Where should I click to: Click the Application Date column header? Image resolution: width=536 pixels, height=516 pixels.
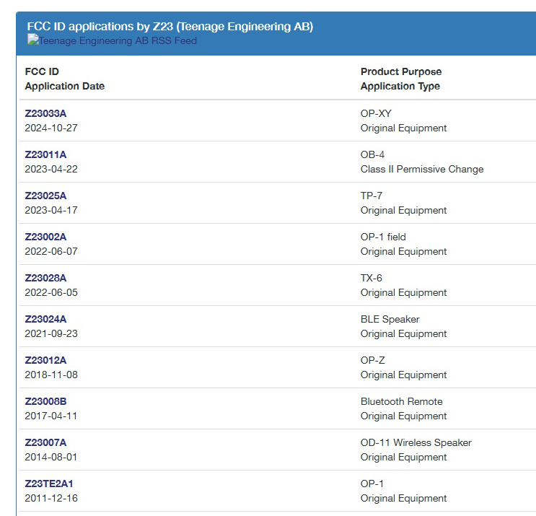click(x=65, y=86)
